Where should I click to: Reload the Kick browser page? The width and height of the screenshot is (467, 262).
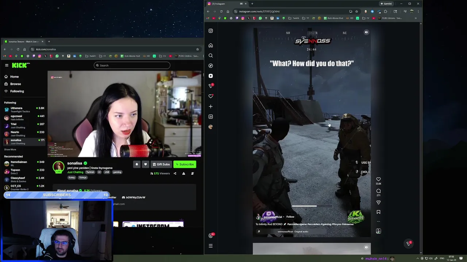click(18, 49)
